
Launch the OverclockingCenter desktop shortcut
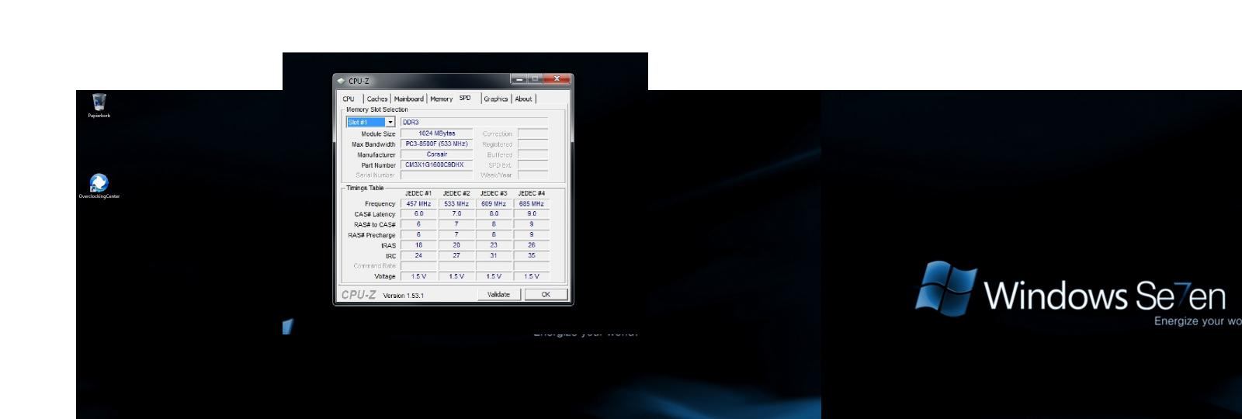coord(99,186)
